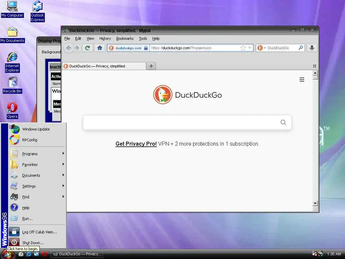This screenshot has height=259, width=345.
Task: Choose Windows Update in Start menu
Action: (37, 129)
